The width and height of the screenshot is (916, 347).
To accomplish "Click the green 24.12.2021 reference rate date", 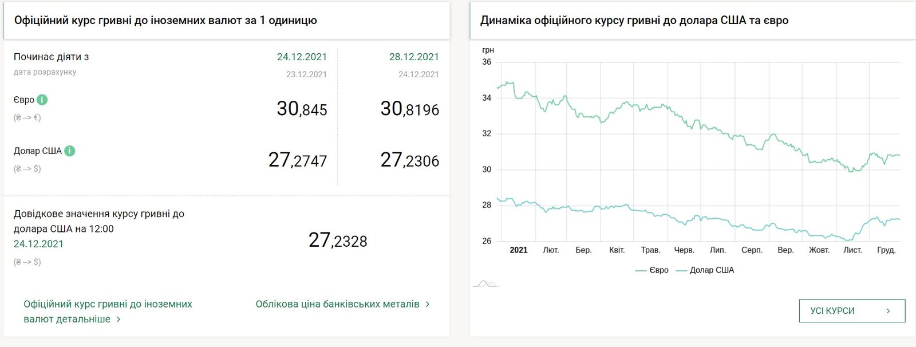I will coord(38,244).
